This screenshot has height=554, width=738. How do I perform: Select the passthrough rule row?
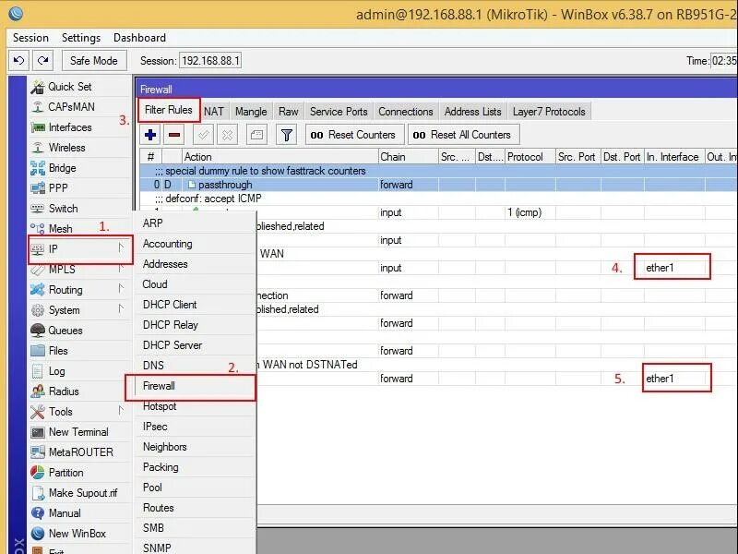tap(438, 185)
